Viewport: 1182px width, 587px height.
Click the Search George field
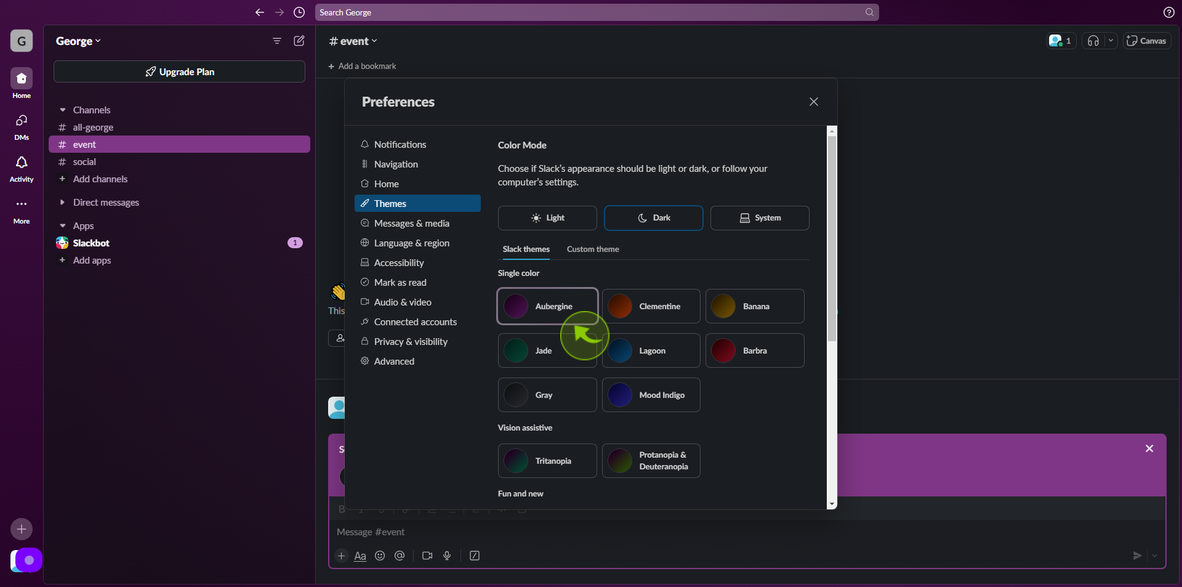click(x=597, y=12)
